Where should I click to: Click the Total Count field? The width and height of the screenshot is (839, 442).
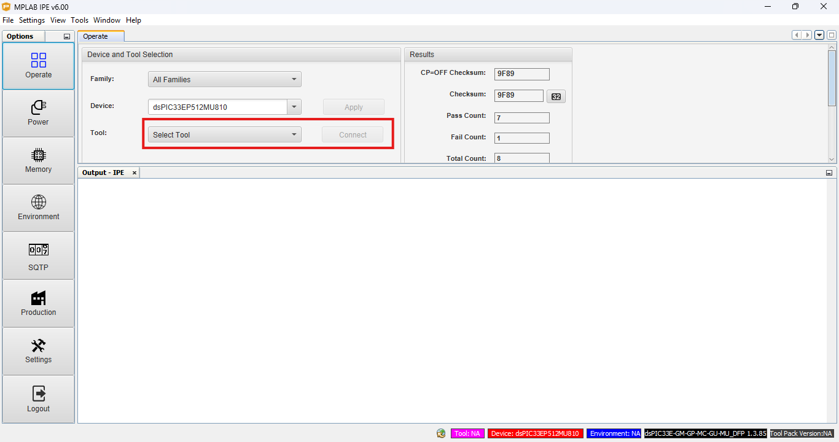[x=522, y=158]
